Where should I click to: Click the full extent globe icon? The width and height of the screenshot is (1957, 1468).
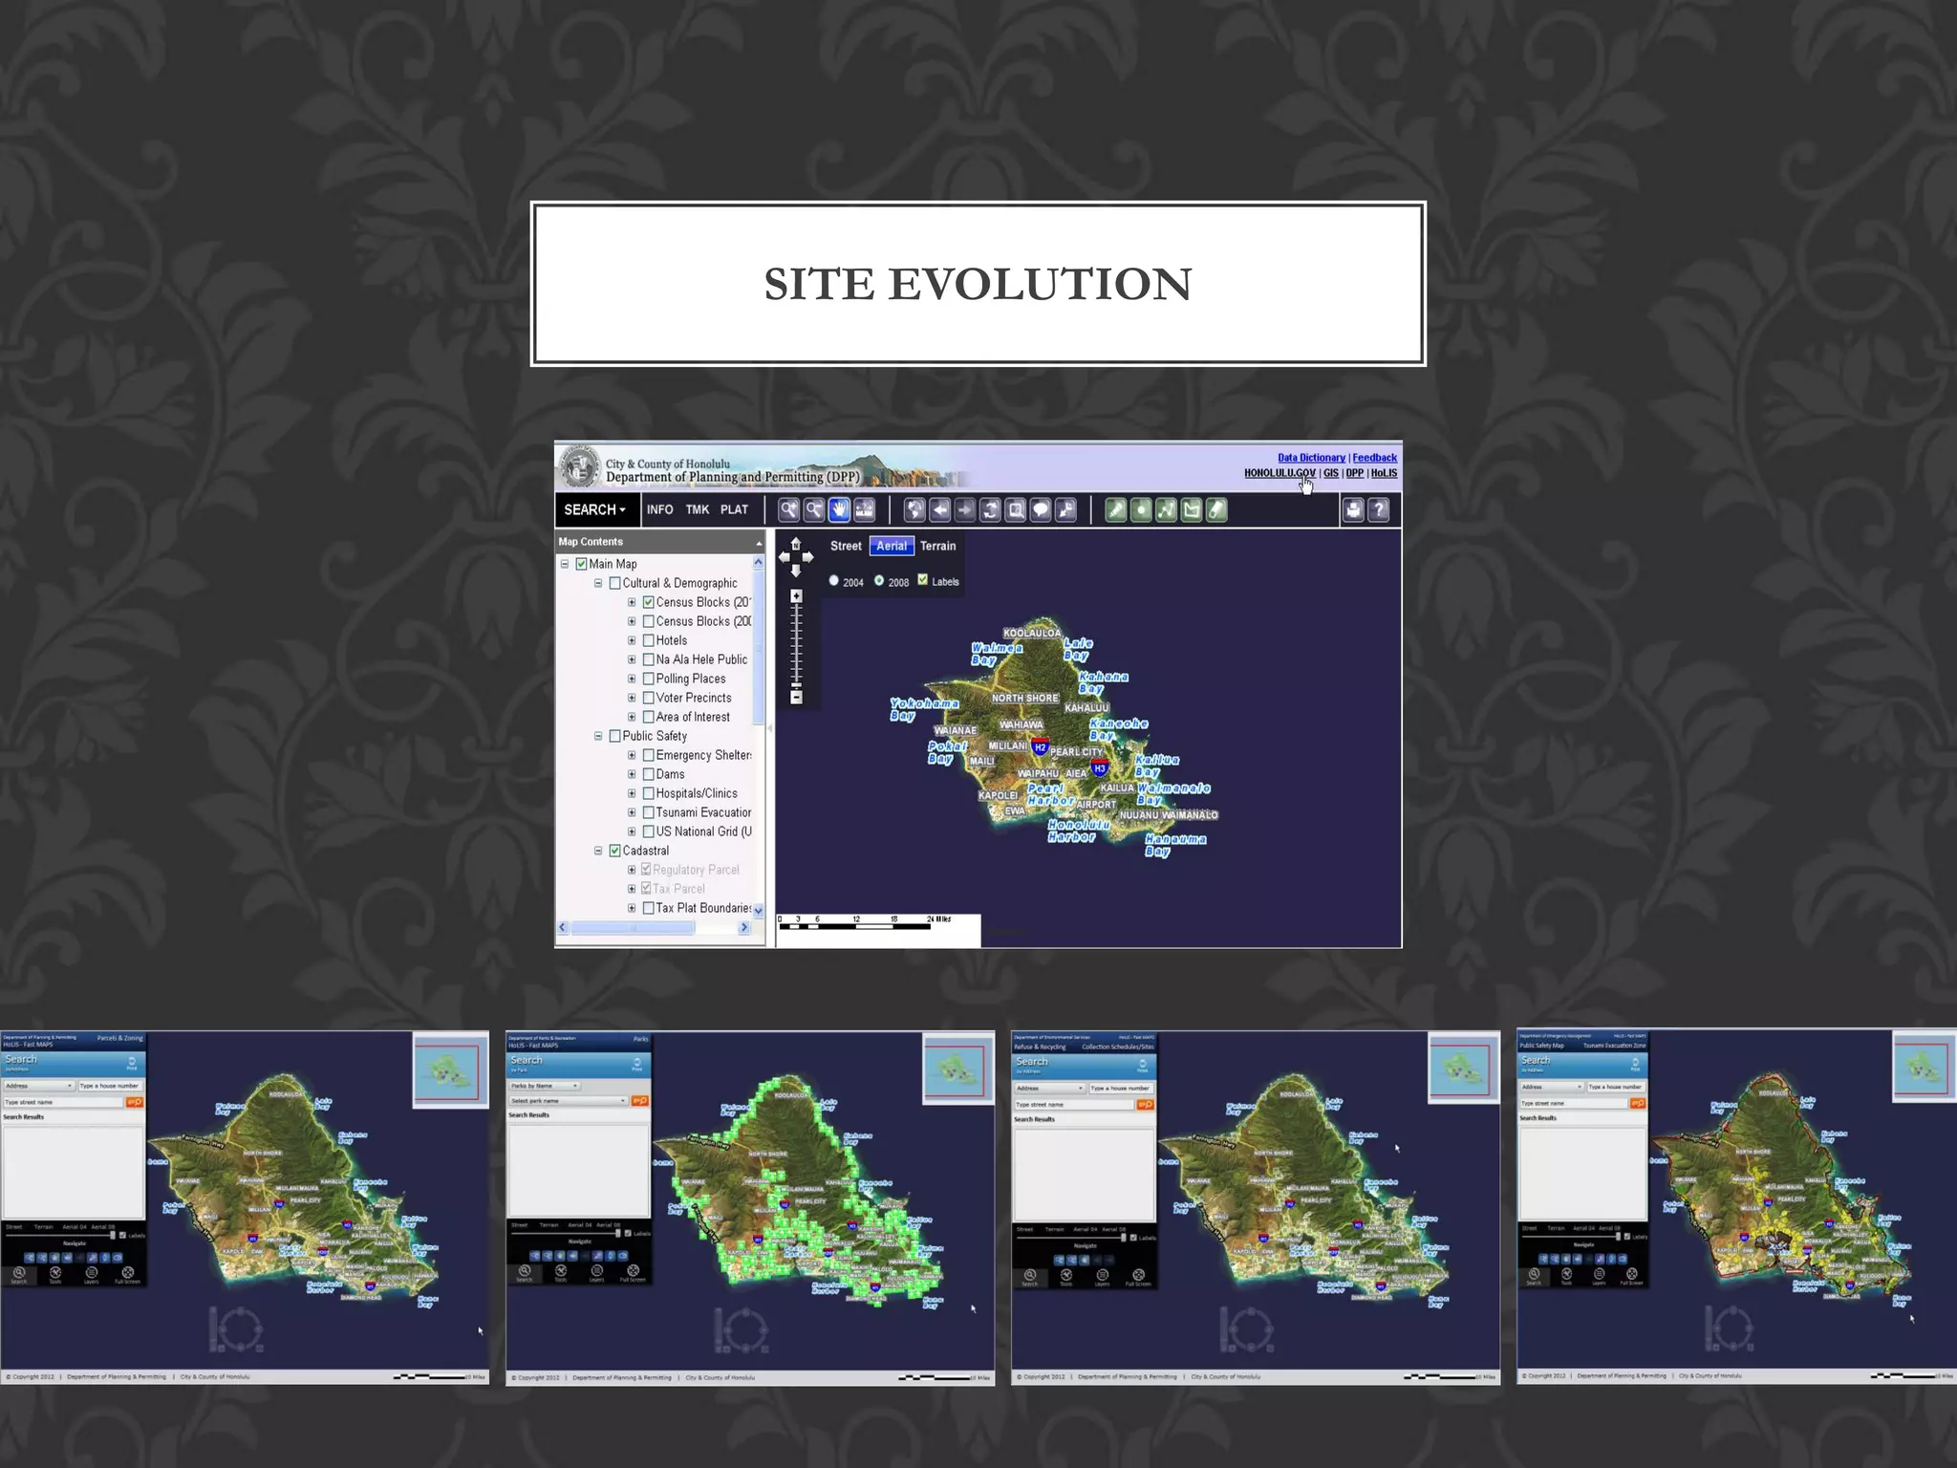pyautogui.click(x=914, y=510)
